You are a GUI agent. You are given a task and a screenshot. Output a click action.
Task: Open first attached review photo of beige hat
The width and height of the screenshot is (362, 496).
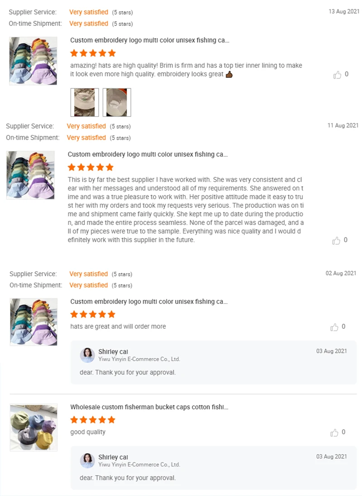point(85,102)
